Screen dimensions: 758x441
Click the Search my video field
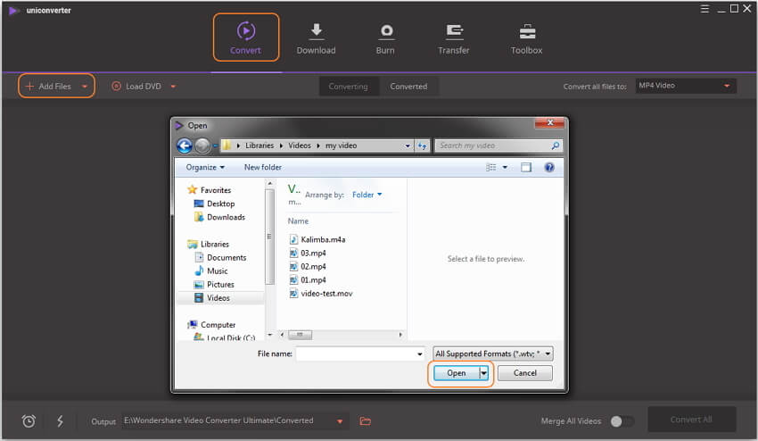click(493, 146)
